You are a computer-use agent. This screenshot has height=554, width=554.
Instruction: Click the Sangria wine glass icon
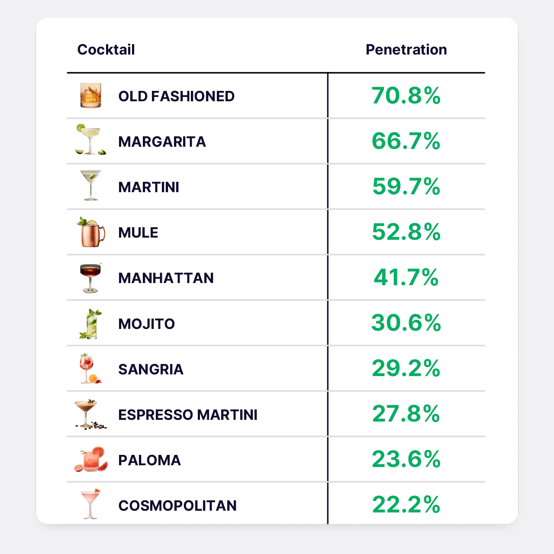point(90,369)
